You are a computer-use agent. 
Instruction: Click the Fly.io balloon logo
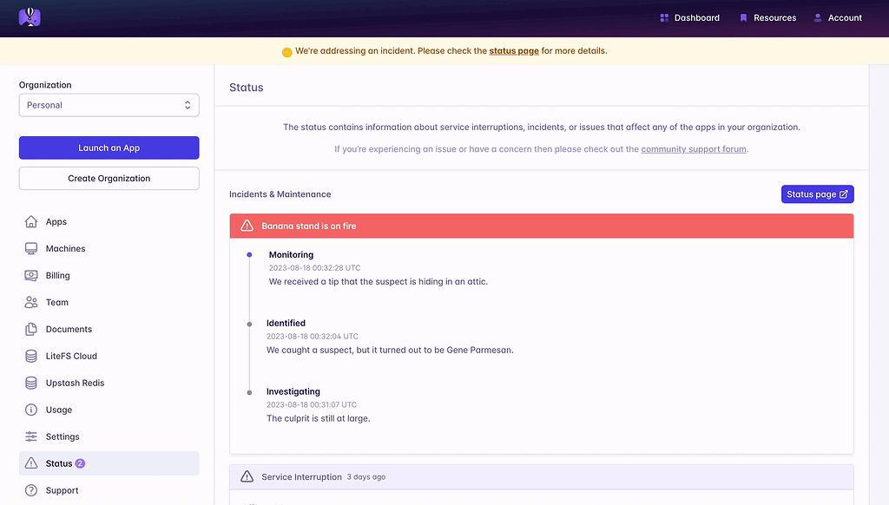[x=30, y=16]
